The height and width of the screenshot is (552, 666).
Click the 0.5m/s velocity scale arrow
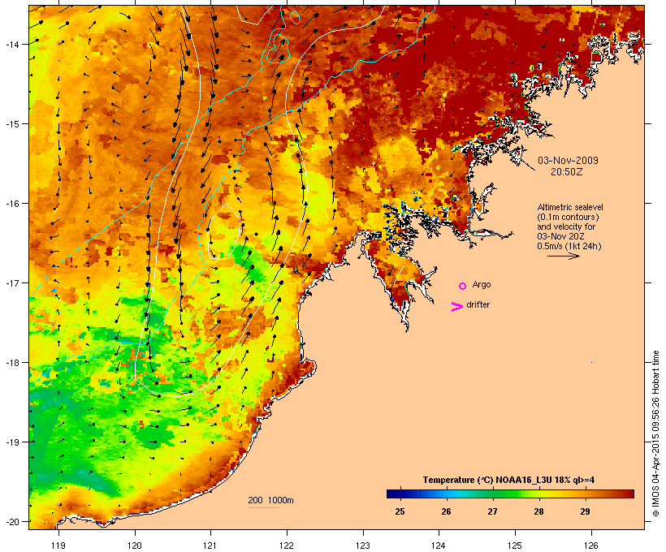pos(563,256)
